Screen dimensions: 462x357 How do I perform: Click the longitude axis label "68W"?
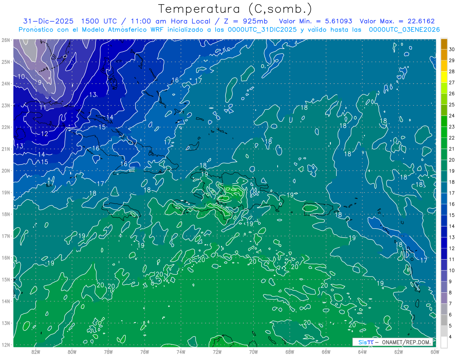[x=290, y=352]
